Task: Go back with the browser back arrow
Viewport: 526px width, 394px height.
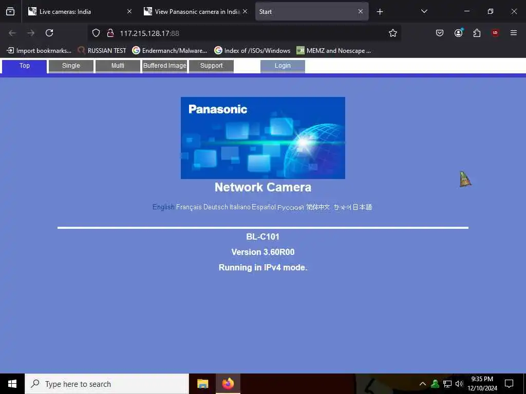Action: tap(12, 33)
